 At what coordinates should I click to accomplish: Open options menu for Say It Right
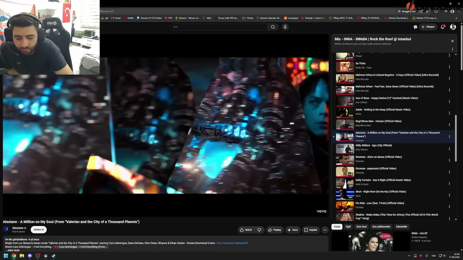coord(449,183)
